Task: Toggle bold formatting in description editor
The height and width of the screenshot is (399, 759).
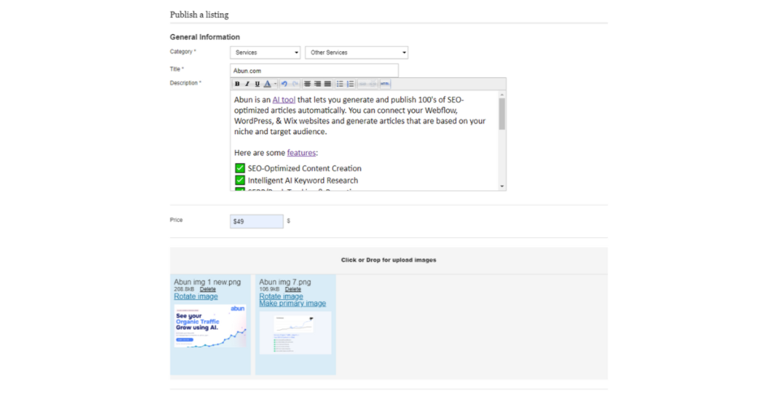Action: 237,84
